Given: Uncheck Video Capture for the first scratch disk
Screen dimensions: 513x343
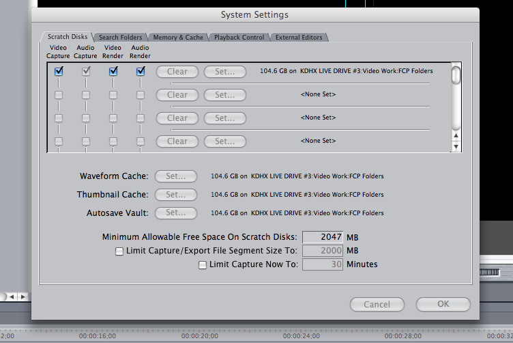Looking at the screenshot, I should point(59,71).
